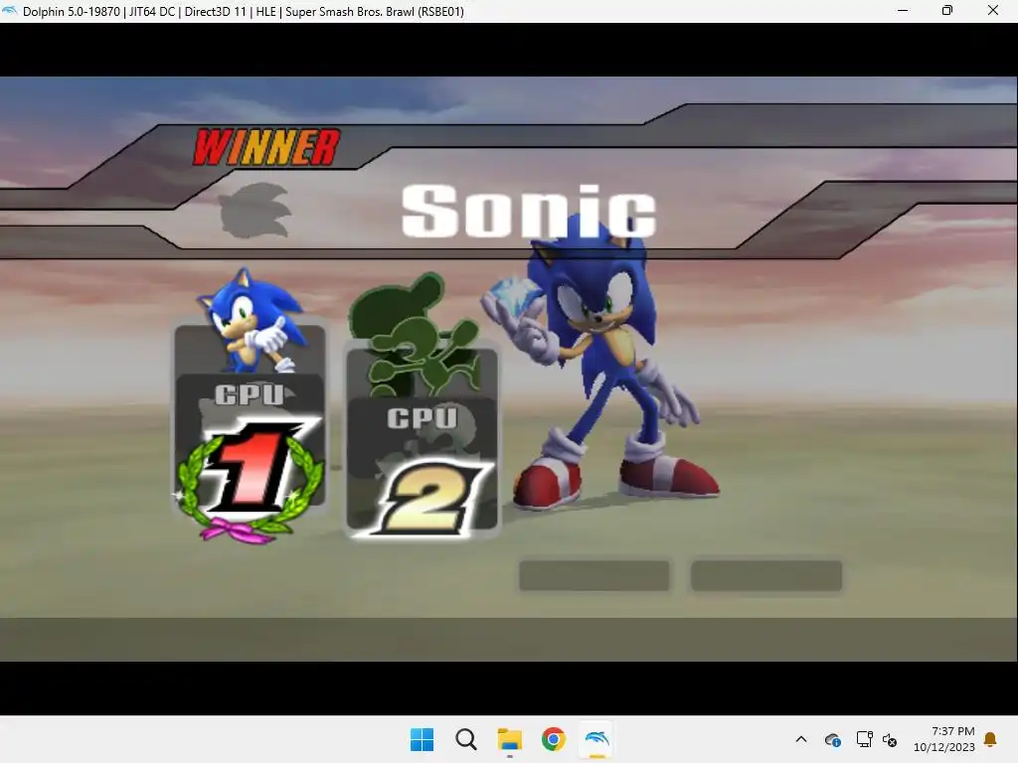The width and height of the screenshot is (1018, 763).
Task: Minimize the Dolphin window
Action: [903, 10]
